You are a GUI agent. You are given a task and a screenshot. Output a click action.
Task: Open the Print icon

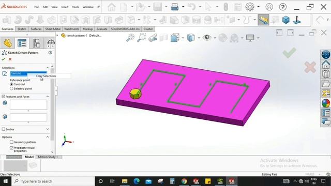(x=175, y=7)
